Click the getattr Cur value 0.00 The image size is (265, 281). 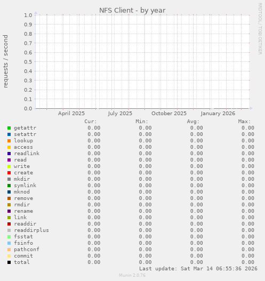pyautogui.click(x=94, y=128)
